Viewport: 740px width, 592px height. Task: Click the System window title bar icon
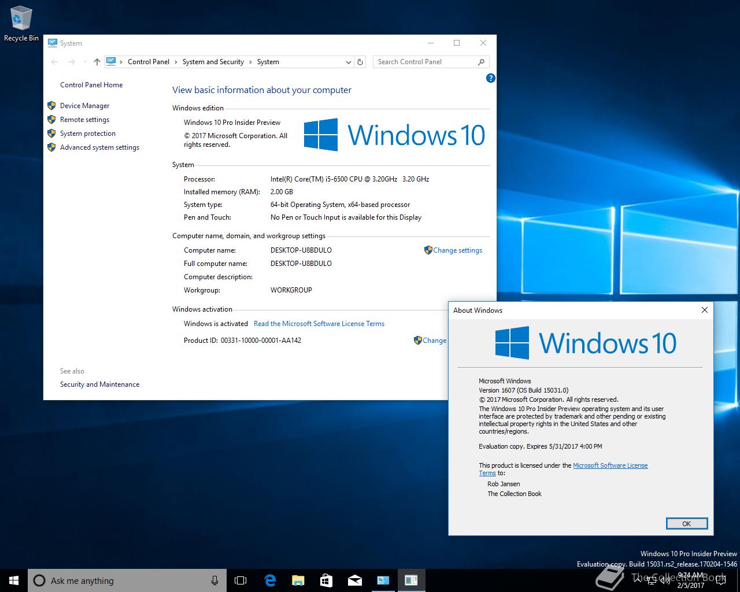pos(53,43)
